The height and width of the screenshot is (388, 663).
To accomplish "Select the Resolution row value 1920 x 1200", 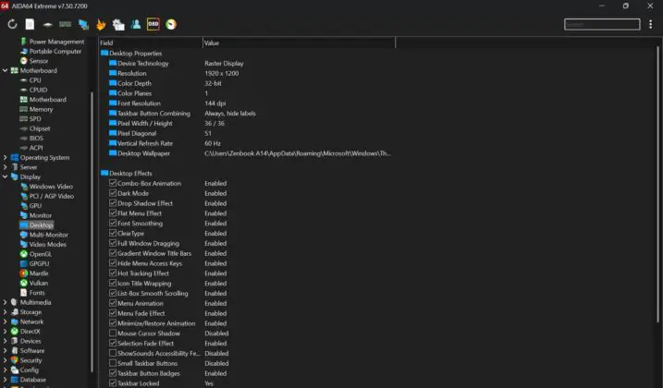I will [222, 74].
